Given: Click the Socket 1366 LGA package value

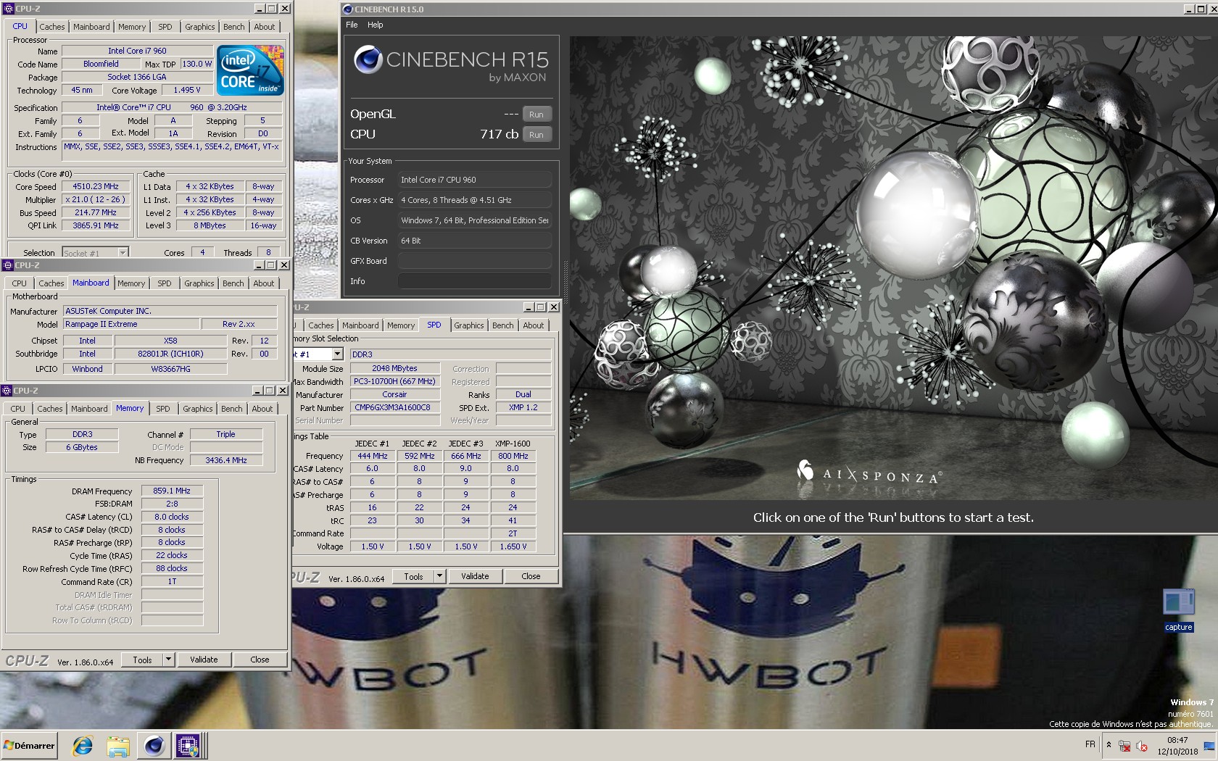Looking at the screenshot, I should [136, 77].
